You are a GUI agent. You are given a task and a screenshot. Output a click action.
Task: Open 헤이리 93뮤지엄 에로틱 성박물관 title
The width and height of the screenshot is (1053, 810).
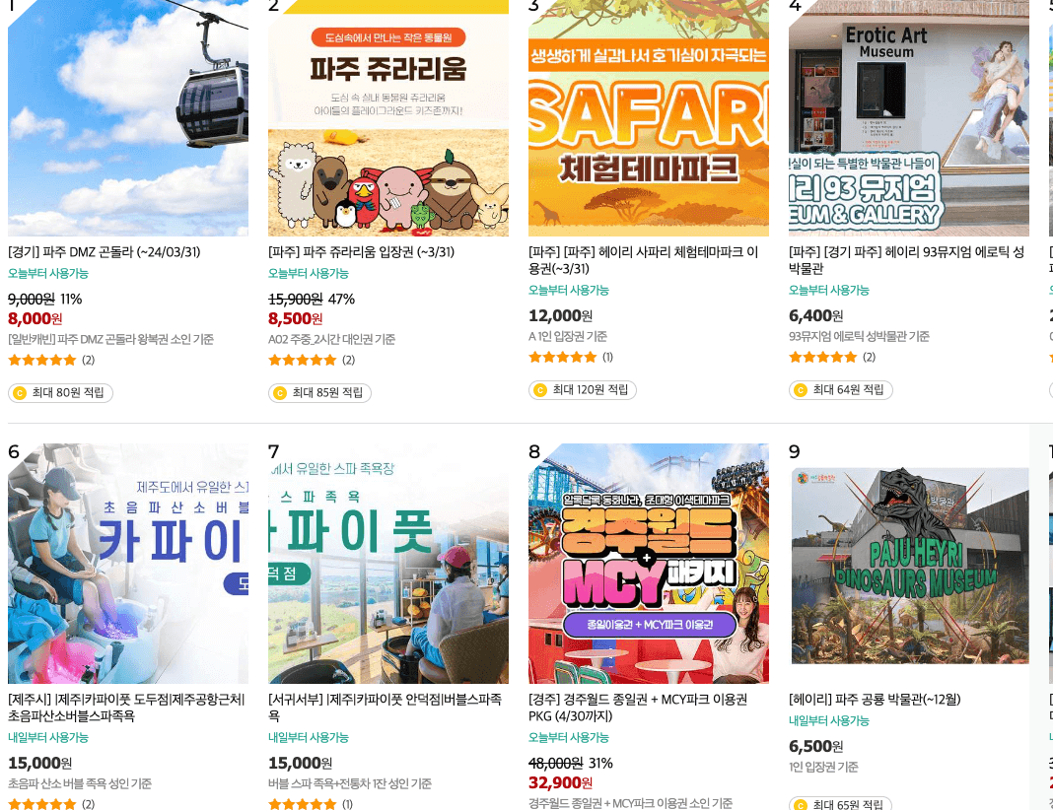pyautogui.click(x=907, y=260)
